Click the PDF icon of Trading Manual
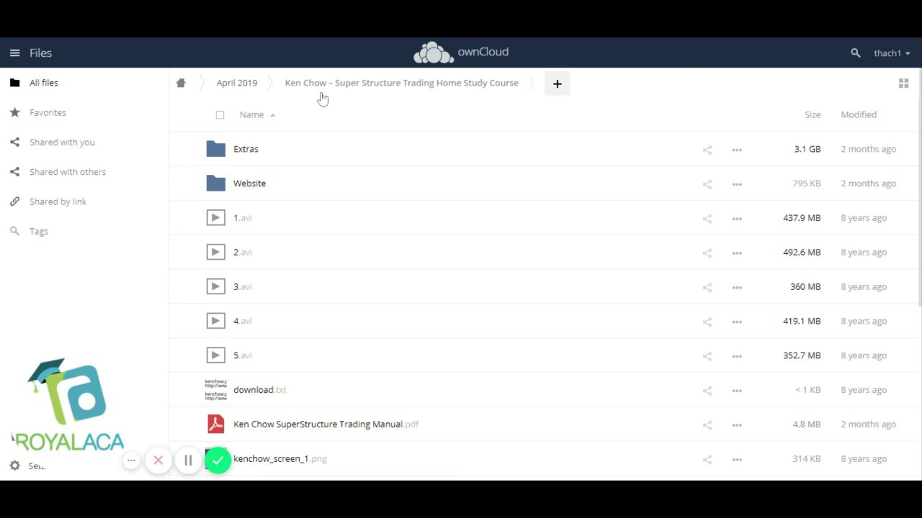Screen dimensions: 922x518 coord(215,424)
